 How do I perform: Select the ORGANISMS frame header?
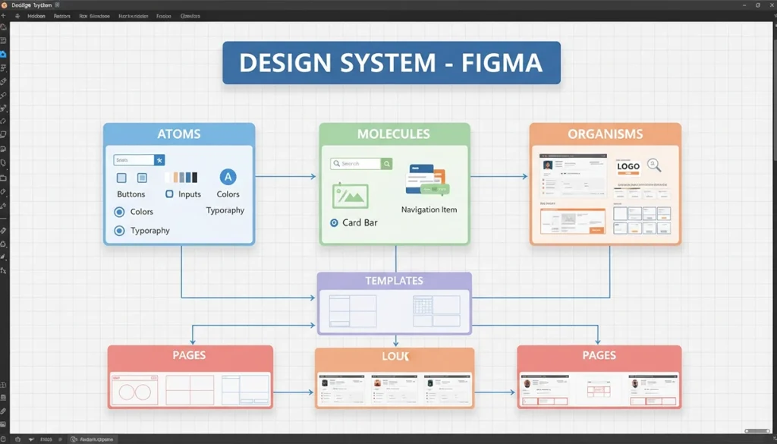(x=605, y=134)
